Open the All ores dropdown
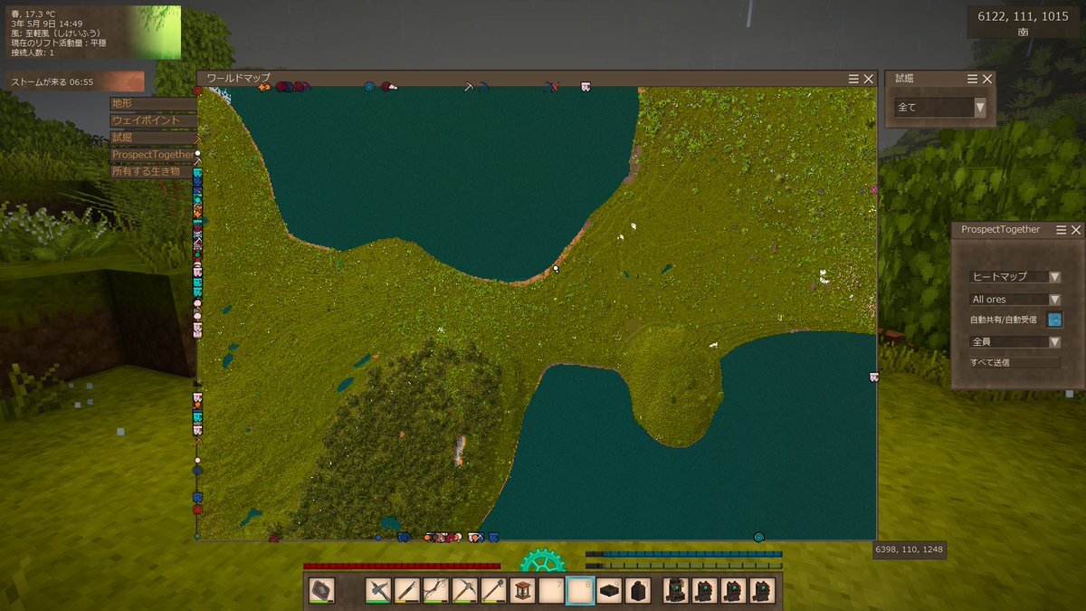 [1015, 299]
